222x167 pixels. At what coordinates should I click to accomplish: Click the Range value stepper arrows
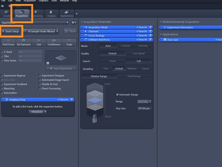click(150, 102)
